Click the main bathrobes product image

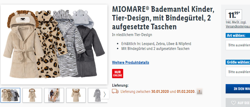[54, 44]
